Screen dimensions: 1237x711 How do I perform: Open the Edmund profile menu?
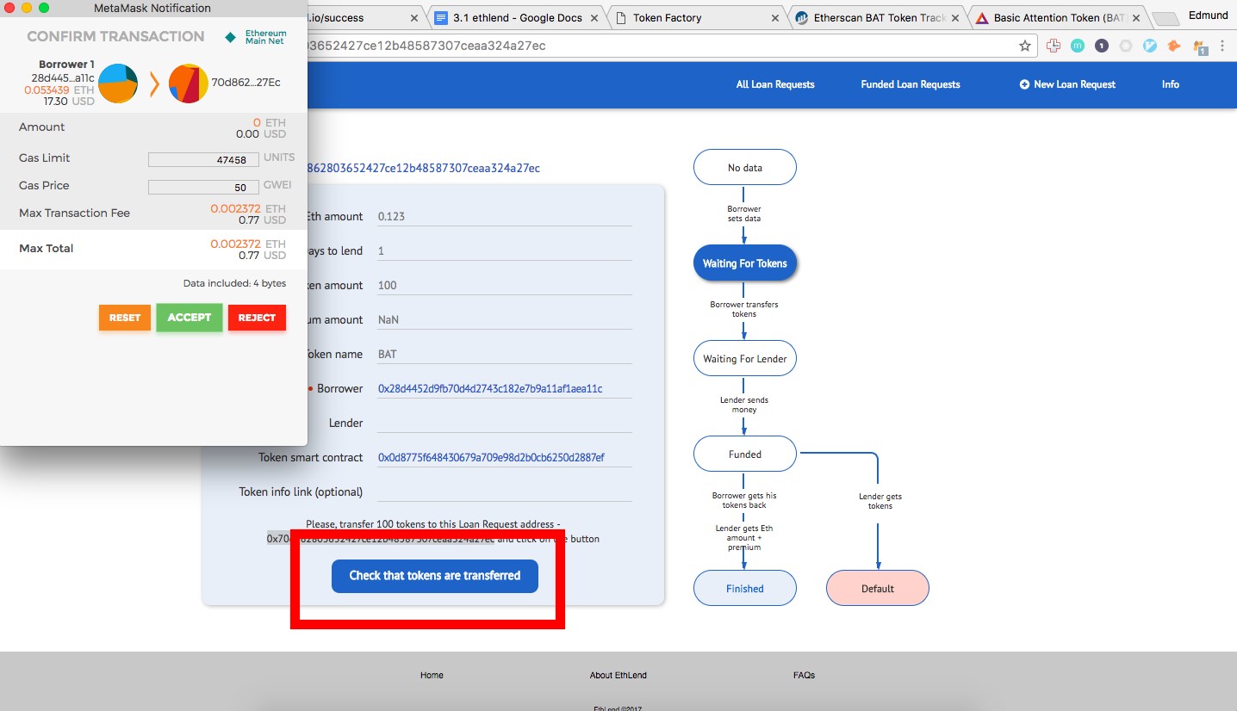tap(1208, 15)
